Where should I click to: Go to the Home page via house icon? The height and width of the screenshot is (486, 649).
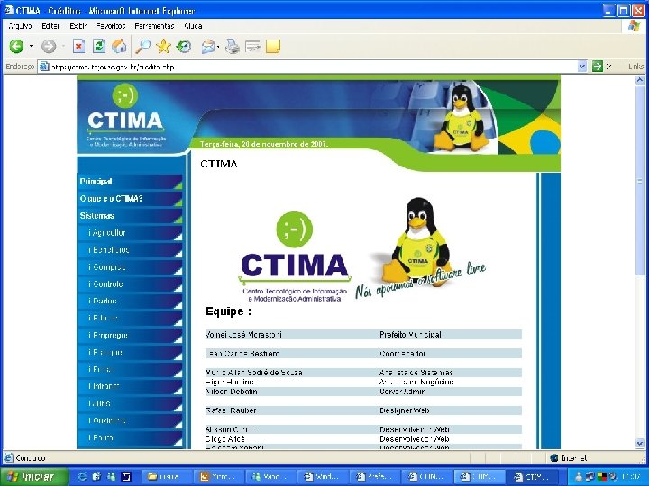coord(119,46)
